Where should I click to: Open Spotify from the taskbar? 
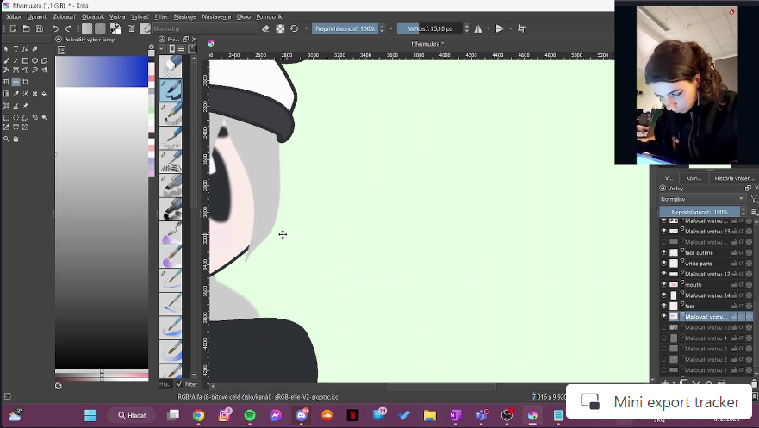(x=250, y=415)
